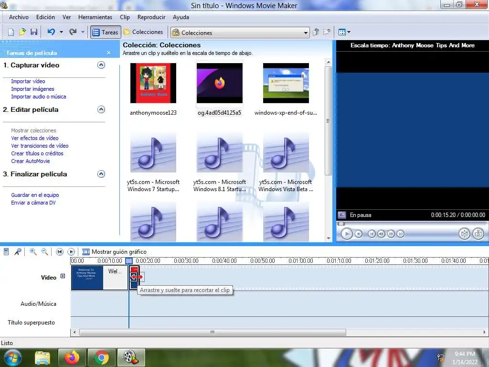Open the Herramientas menu
Screen dimensions: 489x367
[95, 17]
